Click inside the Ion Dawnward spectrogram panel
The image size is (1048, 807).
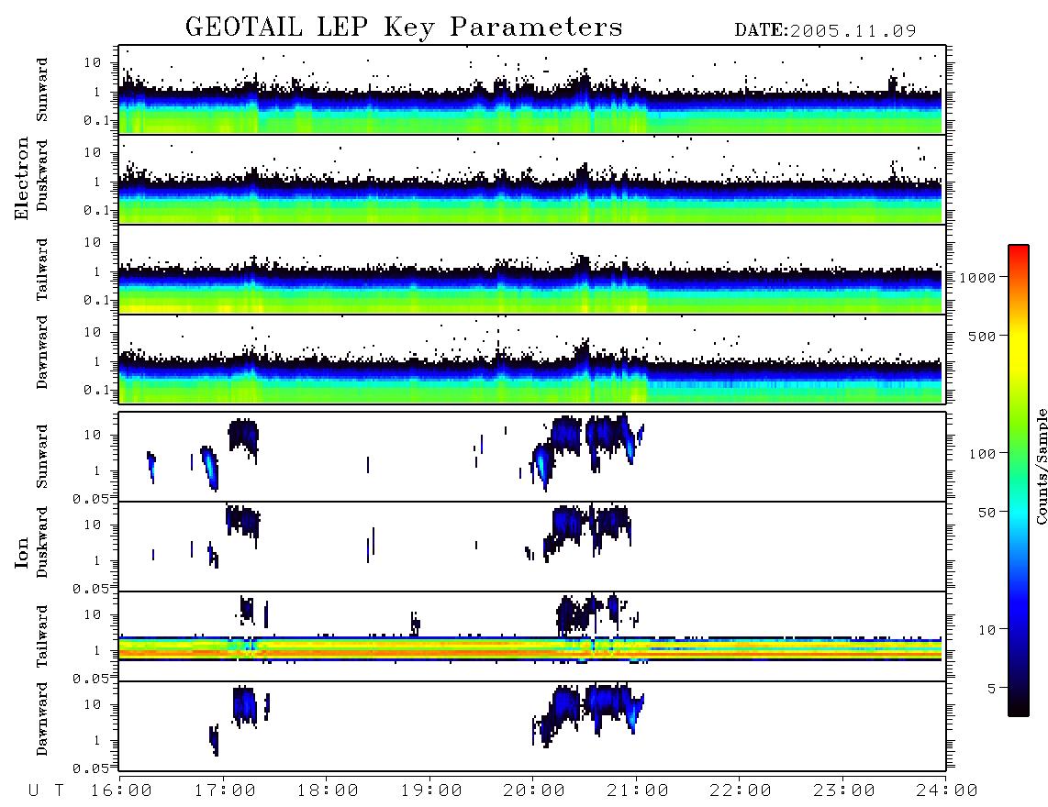pyautogui.click(x=532, y=726)
